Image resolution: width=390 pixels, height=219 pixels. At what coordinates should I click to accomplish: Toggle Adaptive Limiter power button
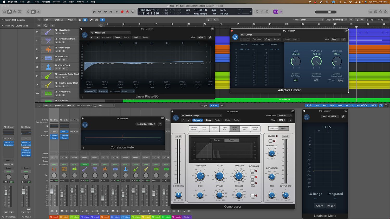pos(235,37)
